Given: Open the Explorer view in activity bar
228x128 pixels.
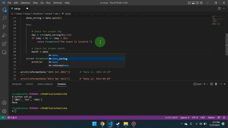Looking at the screenshot, I should point(4,10).
